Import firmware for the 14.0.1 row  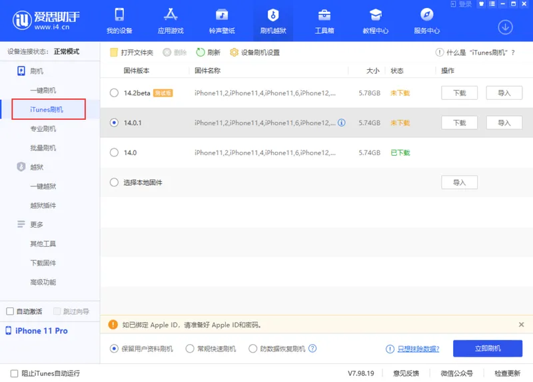(504, 122)
